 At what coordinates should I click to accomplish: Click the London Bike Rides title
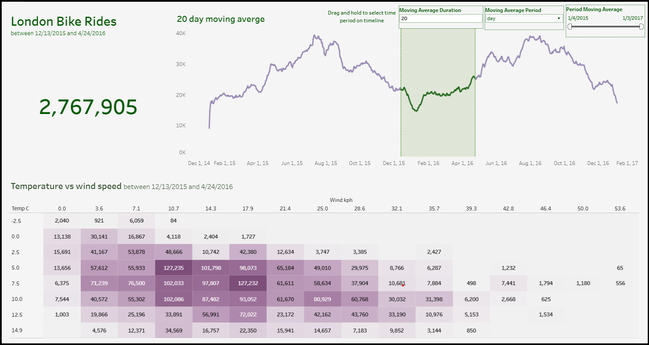click(64, 21)
